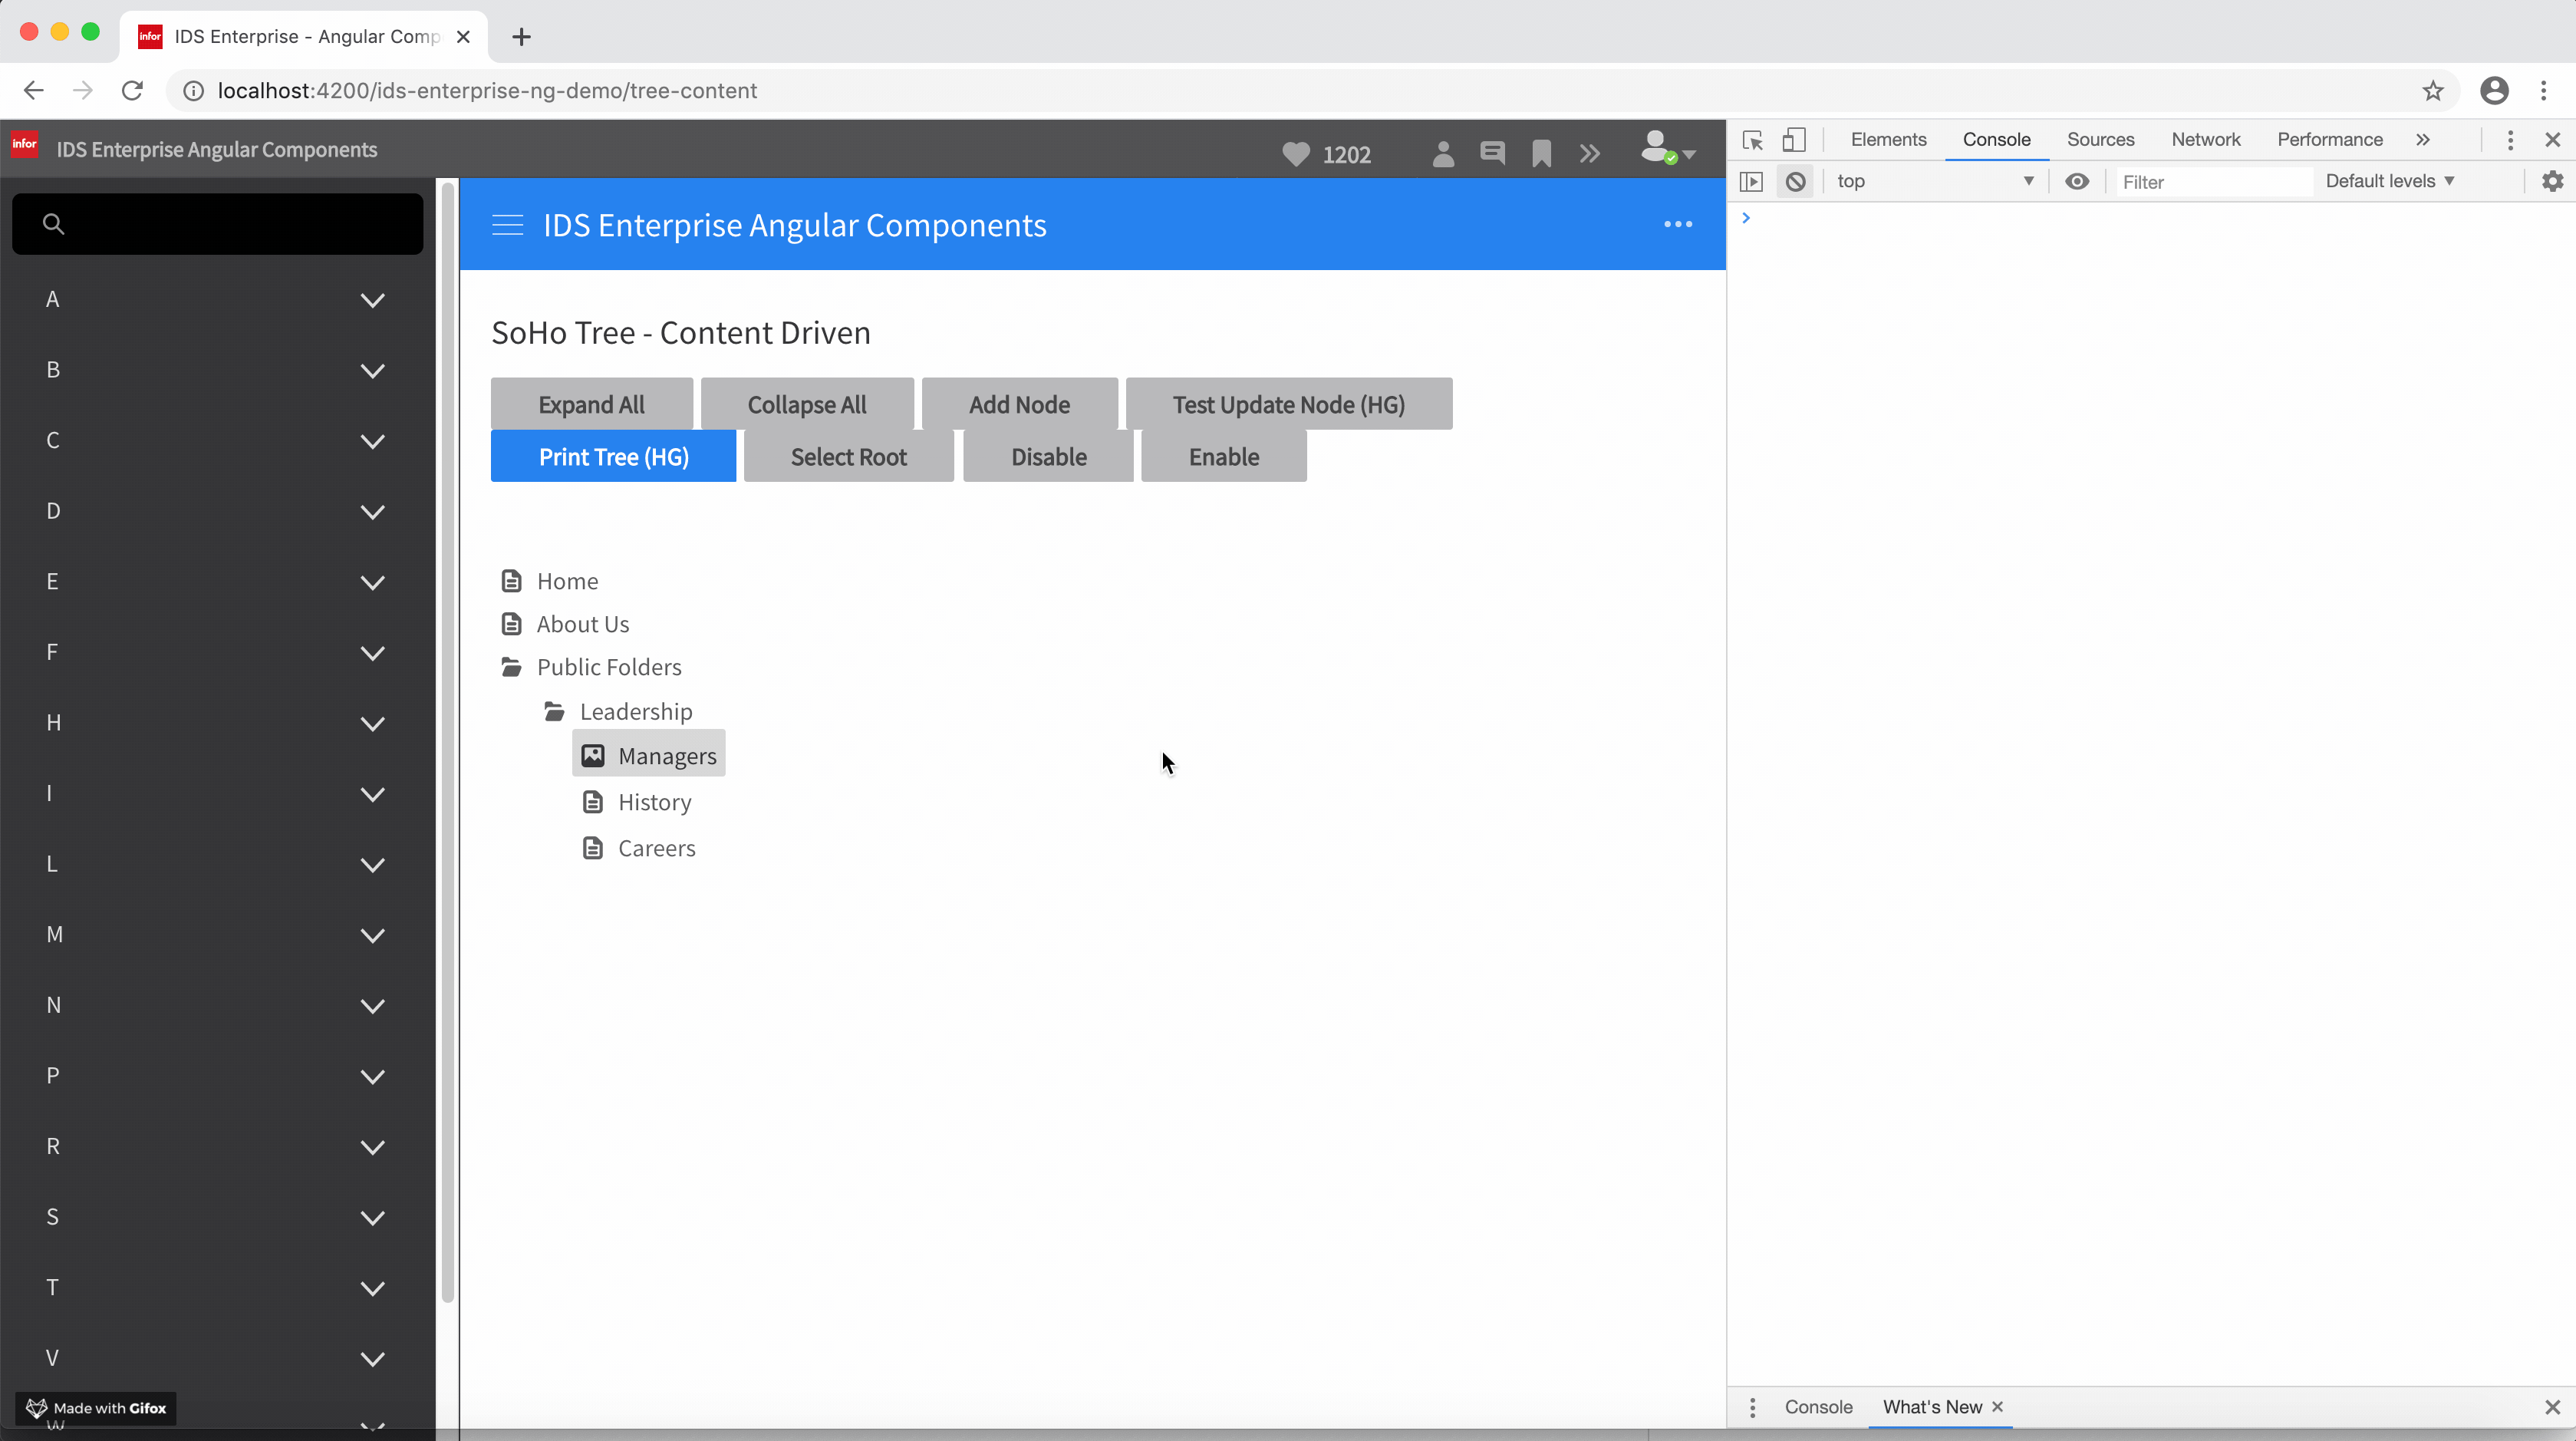Collapse the Public Folders tree node

pyautogui.click(x=511, y=667)
